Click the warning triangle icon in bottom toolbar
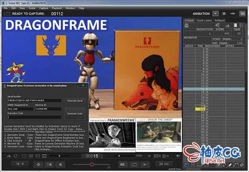 [x=9, y=156]
